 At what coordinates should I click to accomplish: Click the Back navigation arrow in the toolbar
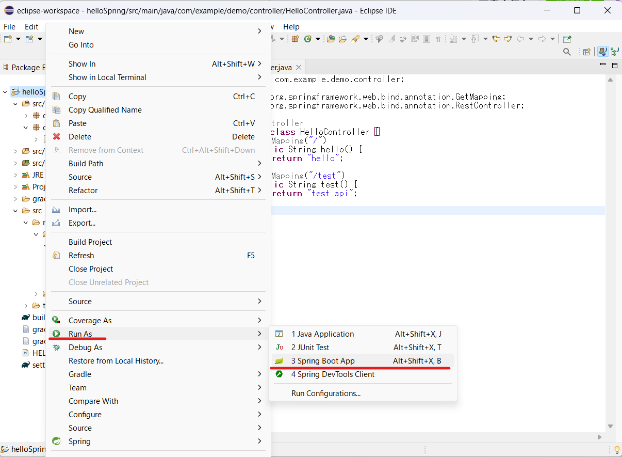pos(520,38)
